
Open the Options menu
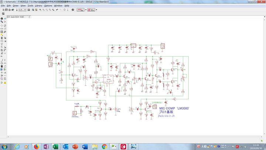48,6
